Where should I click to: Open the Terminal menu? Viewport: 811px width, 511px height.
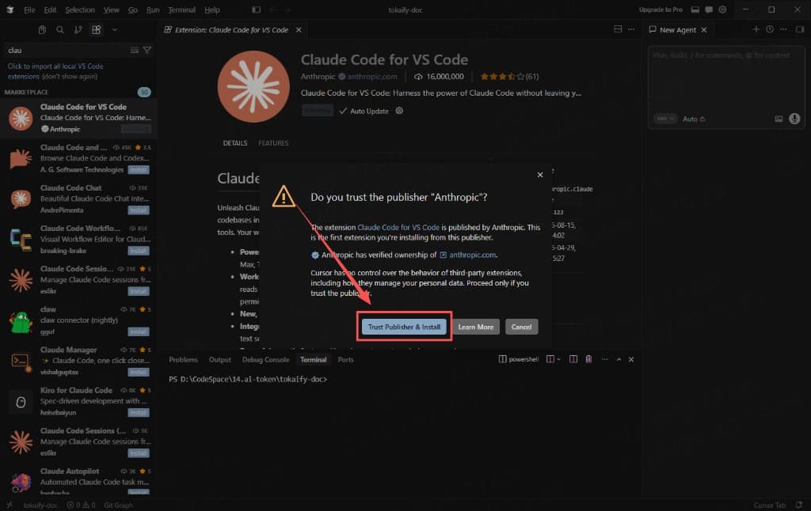tap(181, 9)
